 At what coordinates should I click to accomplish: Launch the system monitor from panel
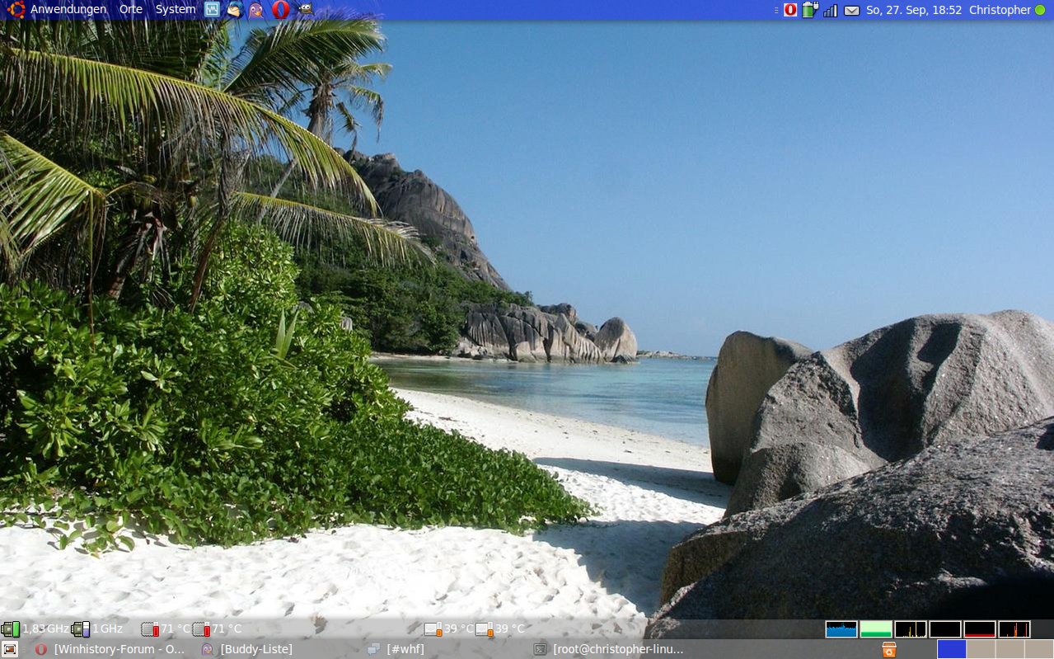click(x=213, y=10)
